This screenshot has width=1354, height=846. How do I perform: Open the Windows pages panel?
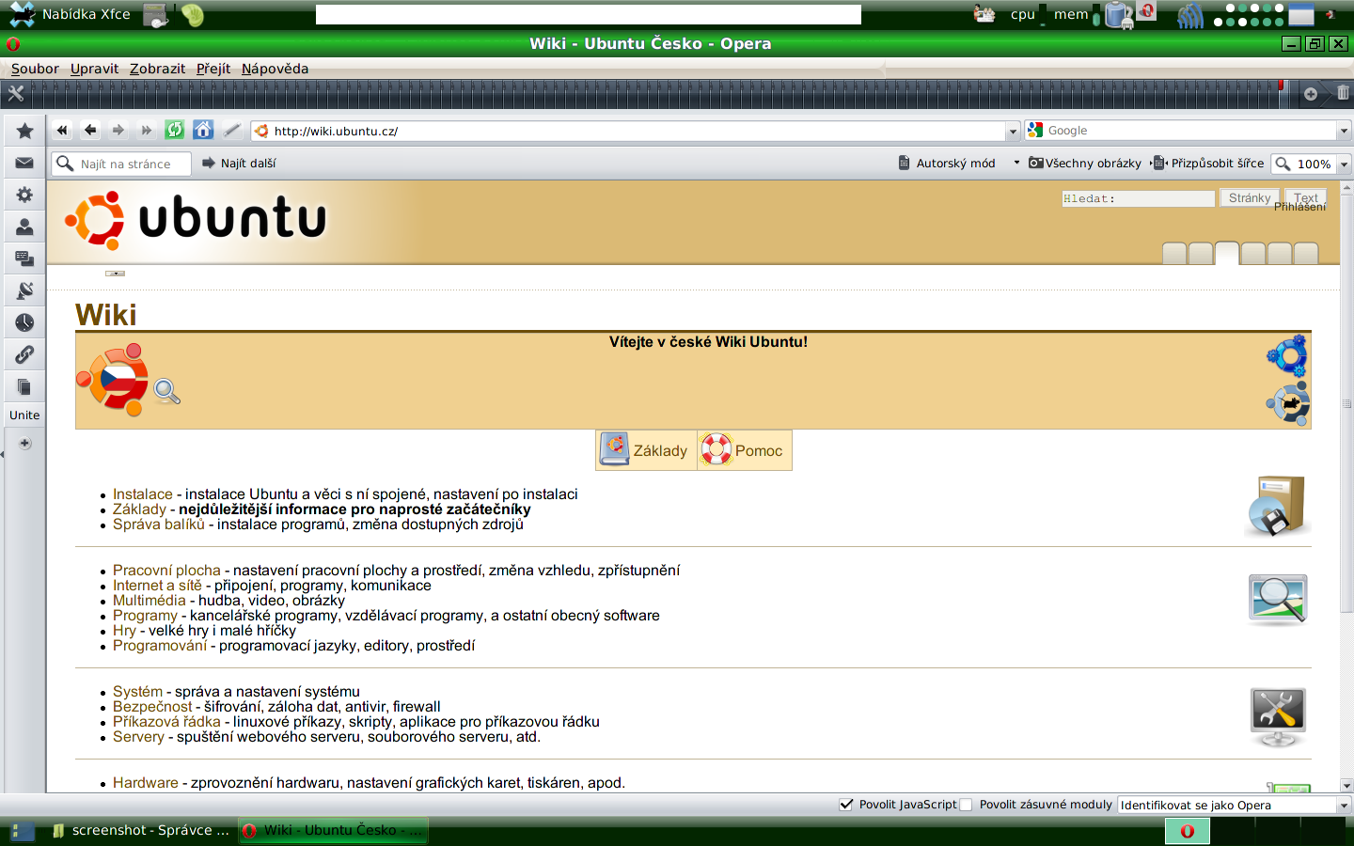pyautogui.click(x=24, y=386)
